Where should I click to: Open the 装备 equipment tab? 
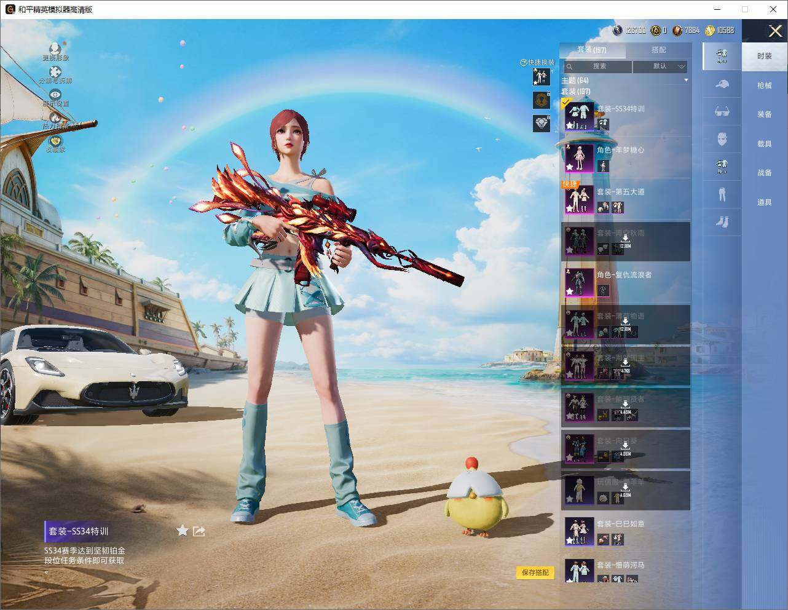click(x=765, y=114)
